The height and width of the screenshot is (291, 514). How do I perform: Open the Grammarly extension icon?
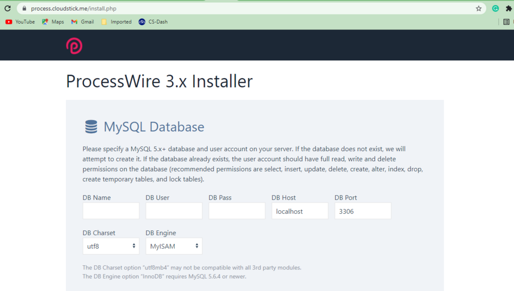point(495,8)
